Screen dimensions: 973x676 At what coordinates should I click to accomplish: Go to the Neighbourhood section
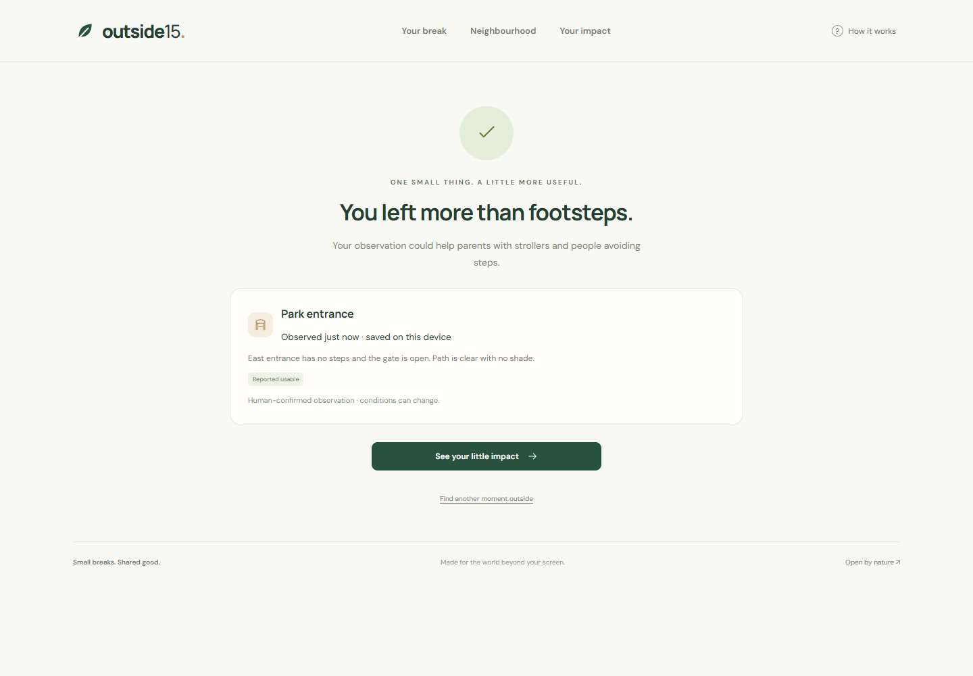click(503, 31)
